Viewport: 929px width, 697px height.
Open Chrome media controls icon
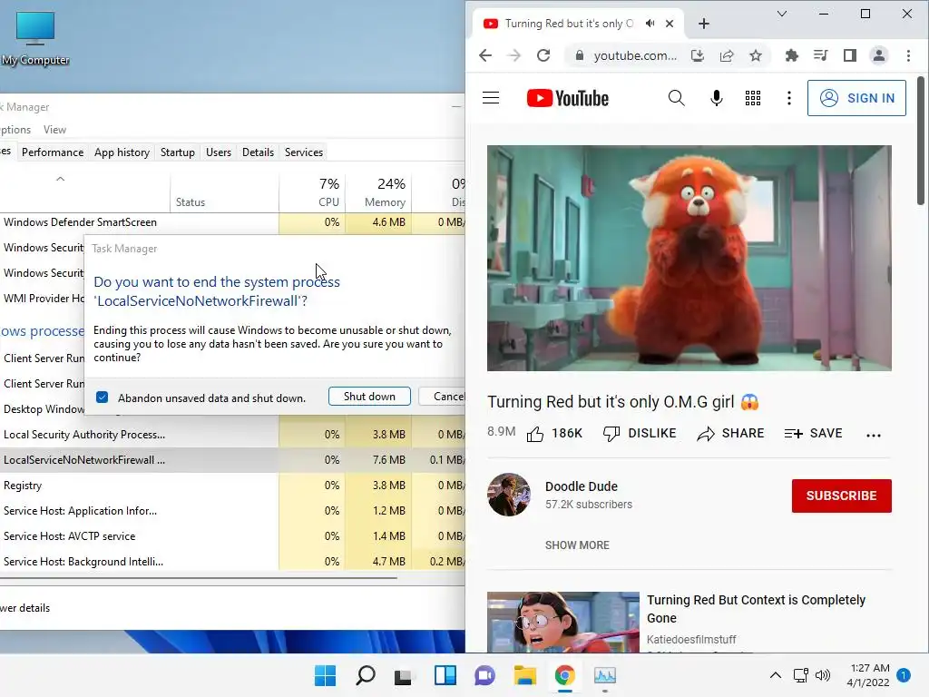pyautogui.click(x=820, y=55)
